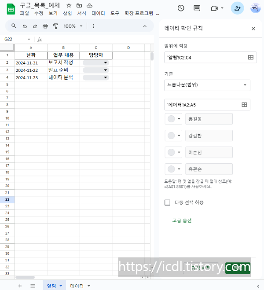The image size is (264, 290).
Task: Click the vertical scrollbar thumb
Action: 152,56
